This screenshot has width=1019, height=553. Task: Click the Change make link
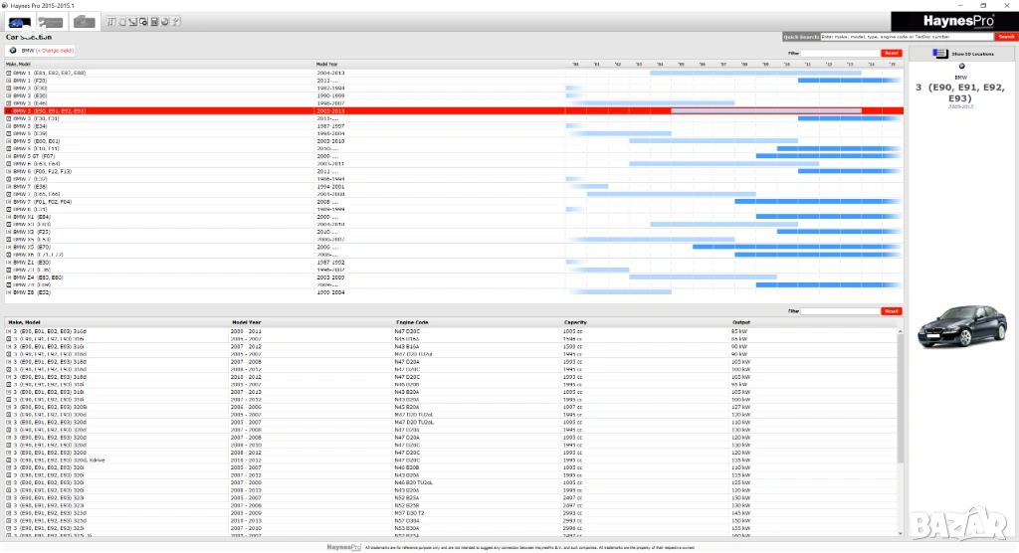pos(55,51)
